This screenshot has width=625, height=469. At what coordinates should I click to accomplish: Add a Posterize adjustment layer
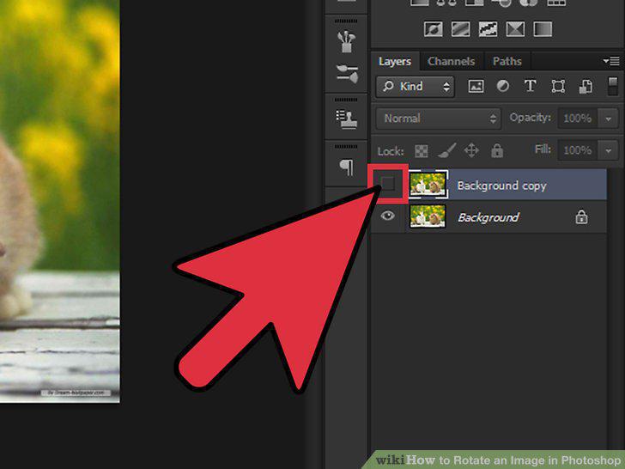[460, 29]
